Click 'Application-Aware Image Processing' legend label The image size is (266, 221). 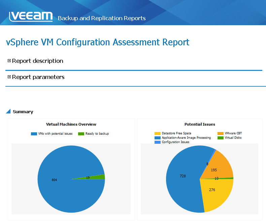186,138
